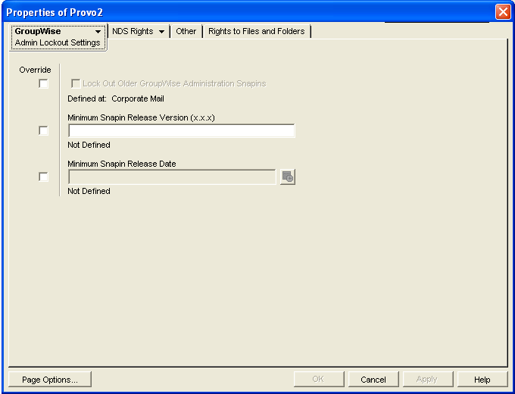Screen dimensions: 515x394
Task: Confirm with the OK button
Action: [319, 380]
